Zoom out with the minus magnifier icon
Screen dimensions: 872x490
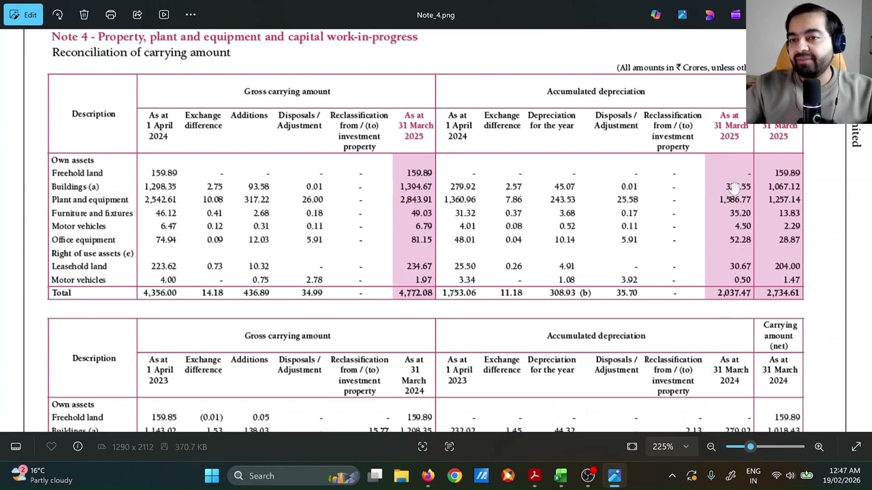(x=711, y=446)
